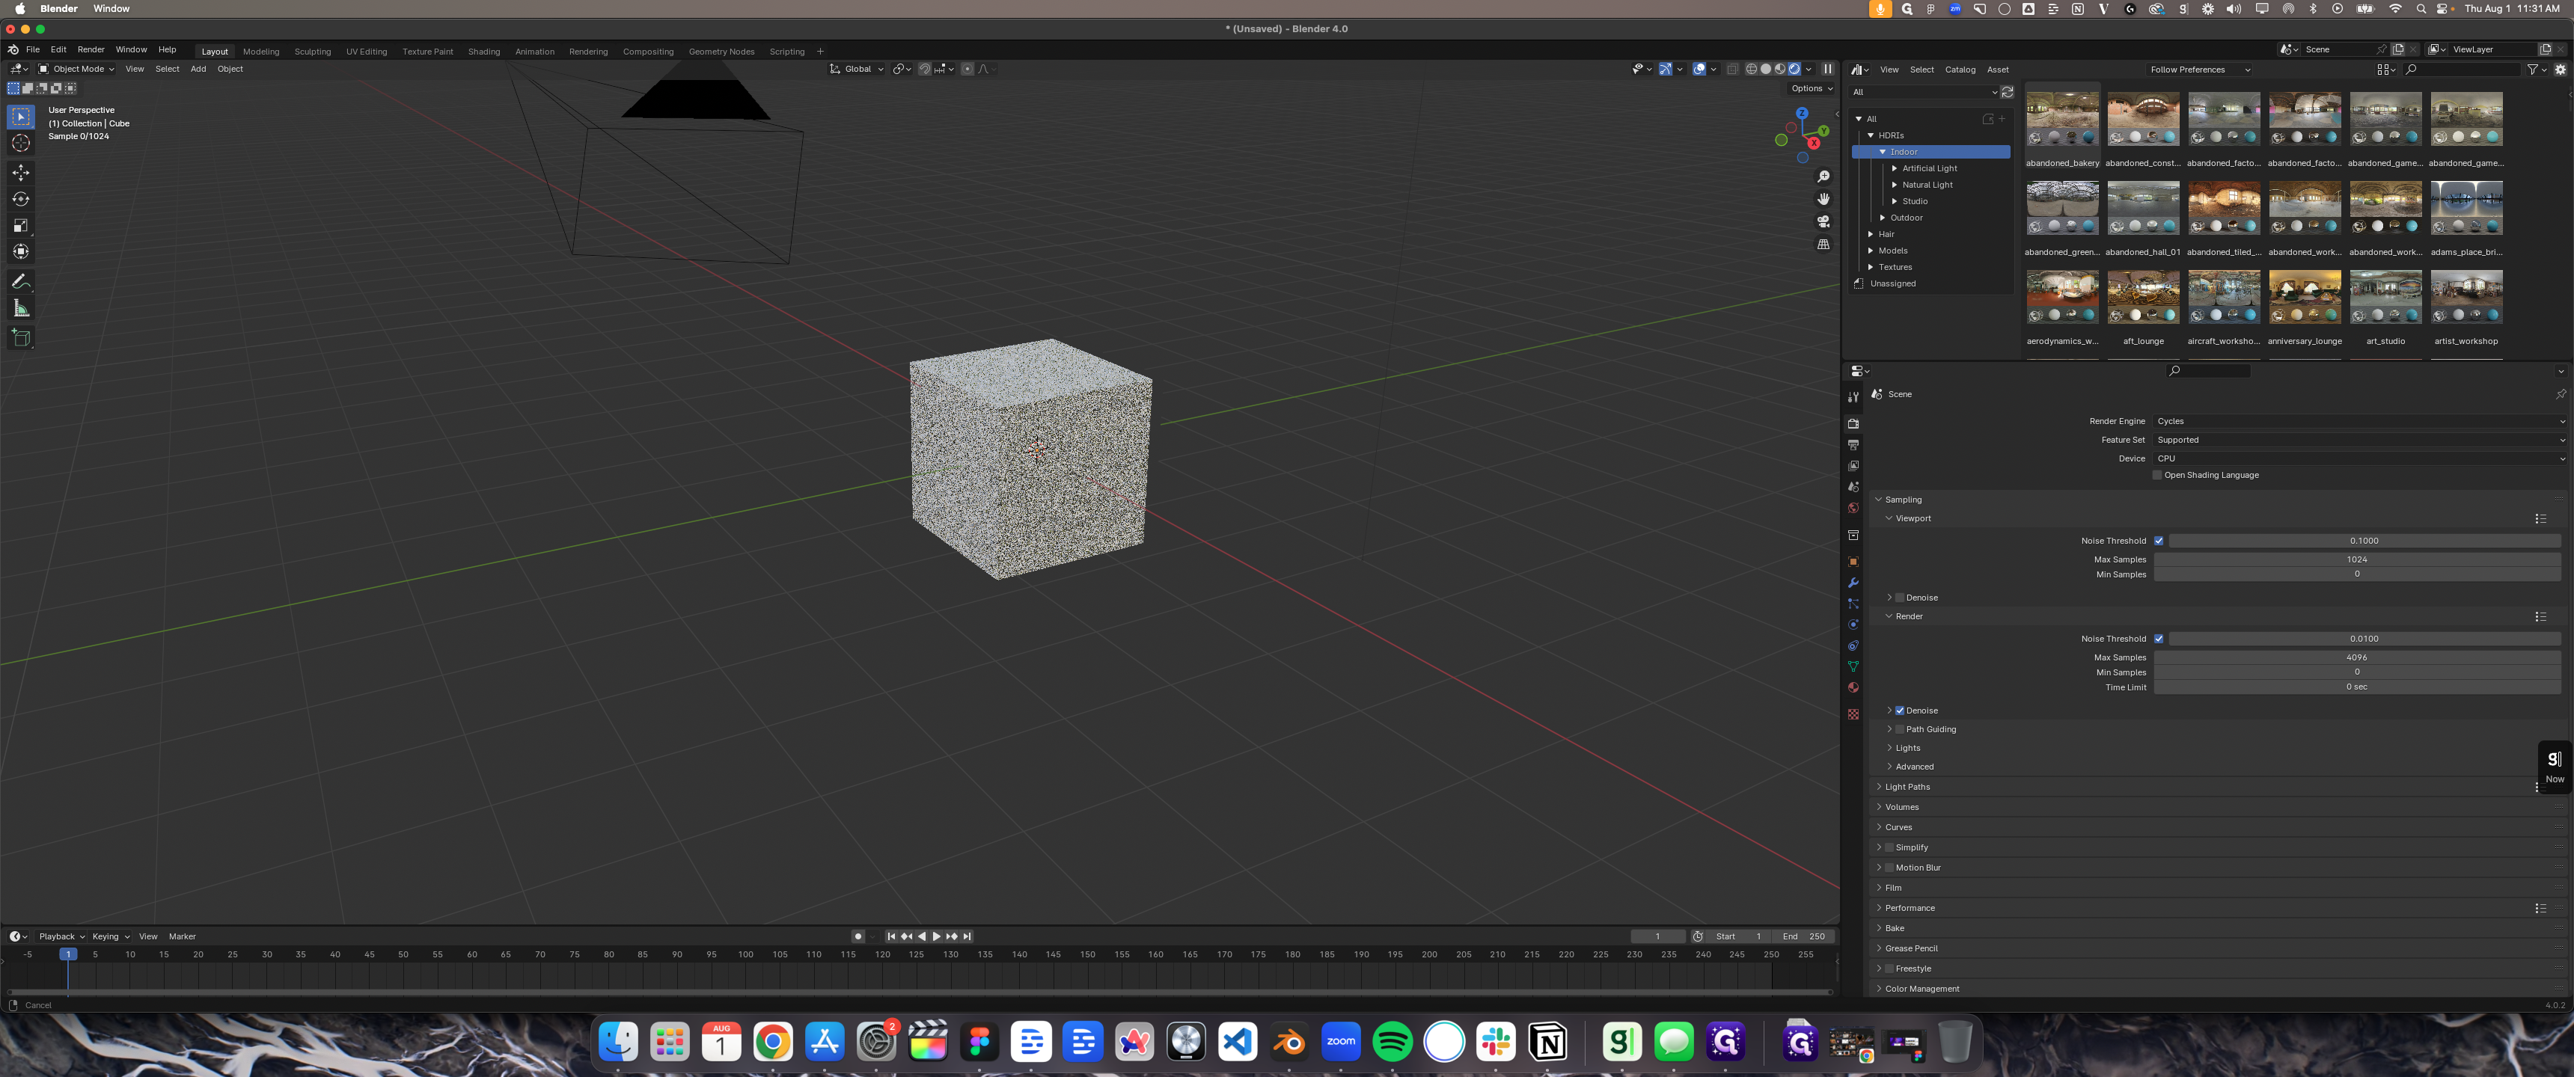The height and width of the screenshot is (1077, 2574).
Task: Open the Particles properties tab
Action: (x=1853, y=604)
